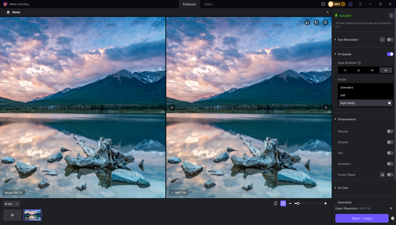Open the Add dropdown arrow

(17, 204)
